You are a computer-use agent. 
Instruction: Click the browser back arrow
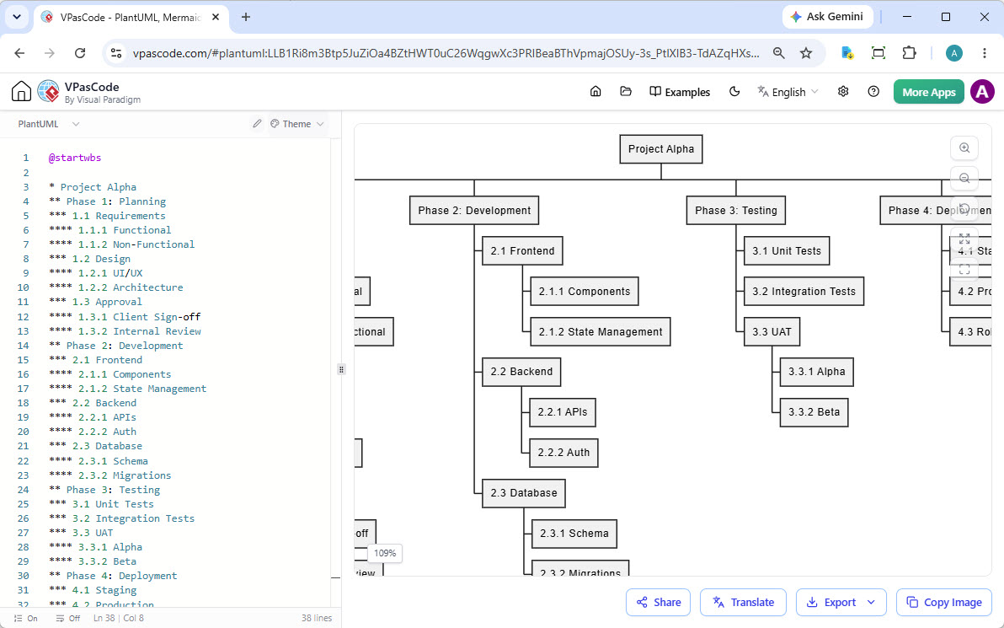[x=20, y=53]
